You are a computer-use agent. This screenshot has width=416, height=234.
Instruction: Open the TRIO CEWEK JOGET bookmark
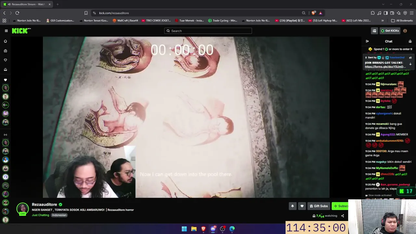[x=156, y=20]
